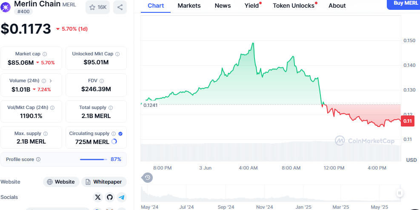Click the $0.1173 price value
The image size is (420, 210).
(26, 29)
